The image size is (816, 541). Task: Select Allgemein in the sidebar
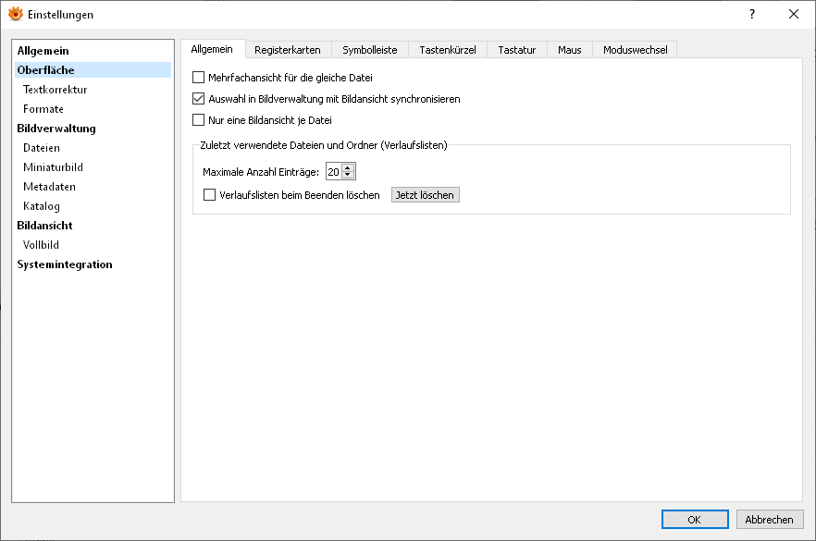(x=93, y=51)
